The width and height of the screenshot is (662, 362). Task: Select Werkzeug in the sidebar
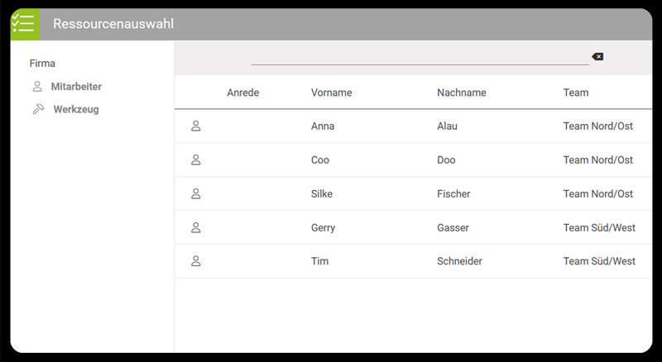tap(75, 109)
